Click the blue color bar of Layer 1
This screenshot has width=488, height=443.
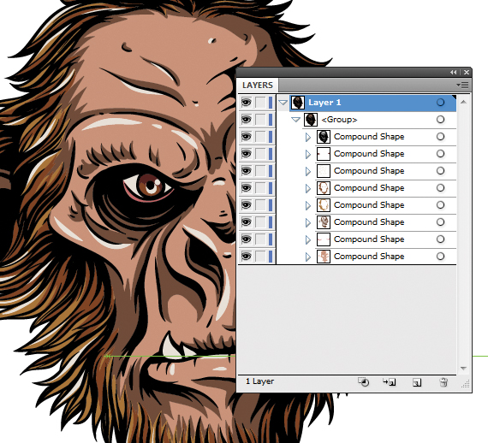point(271,103)
